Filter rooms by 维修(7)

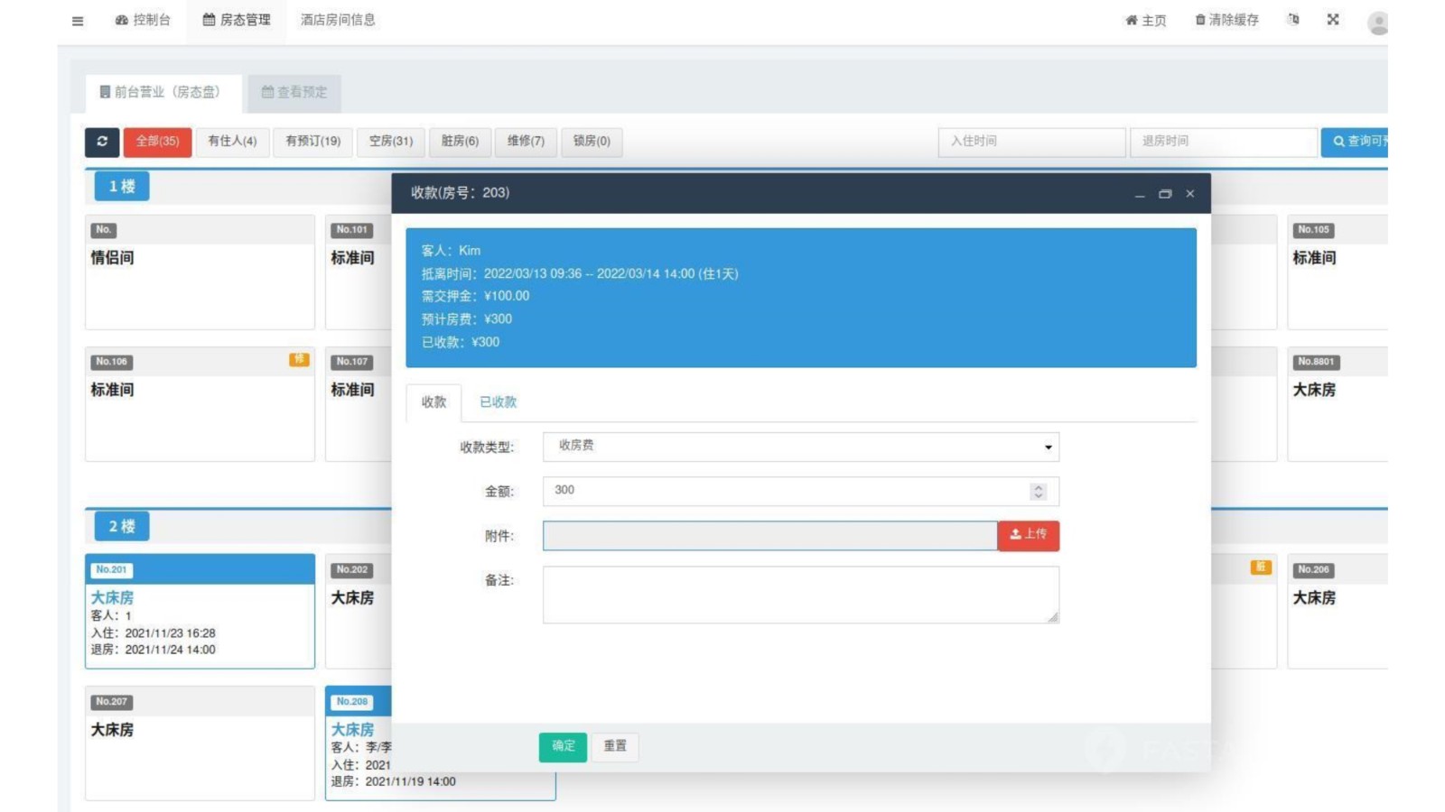[526, 142]
